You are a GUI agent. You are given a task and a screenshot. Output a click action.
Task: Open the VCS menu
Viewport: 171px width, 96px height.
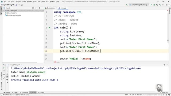click(x=47, y=2)
